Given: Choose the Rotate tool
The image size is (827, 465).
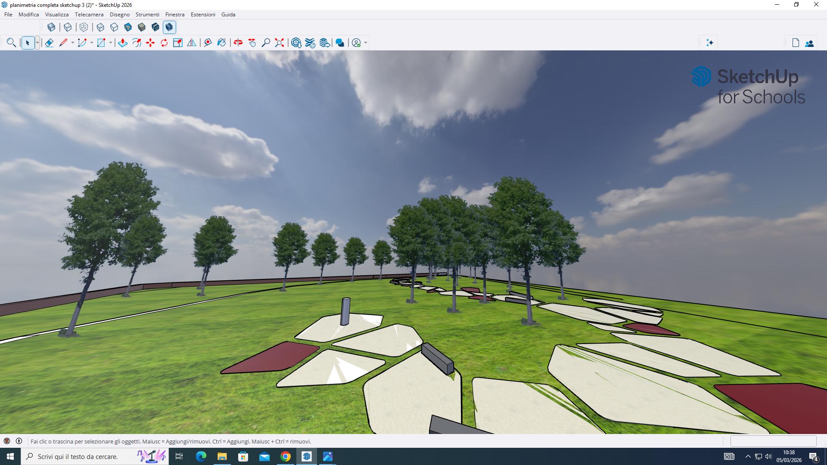Looking at the screenshot, I should (164, 43).
